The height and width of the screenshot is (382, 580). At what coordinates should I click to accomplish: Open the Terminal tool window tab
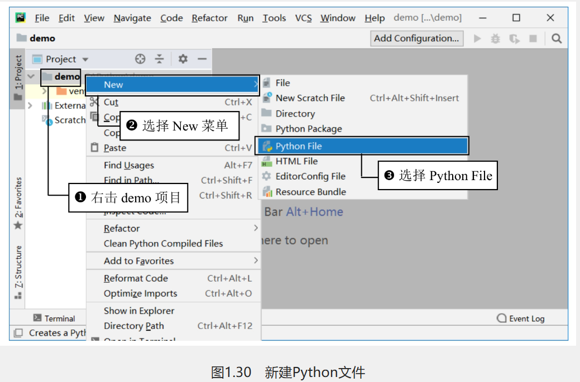(54, 318)
